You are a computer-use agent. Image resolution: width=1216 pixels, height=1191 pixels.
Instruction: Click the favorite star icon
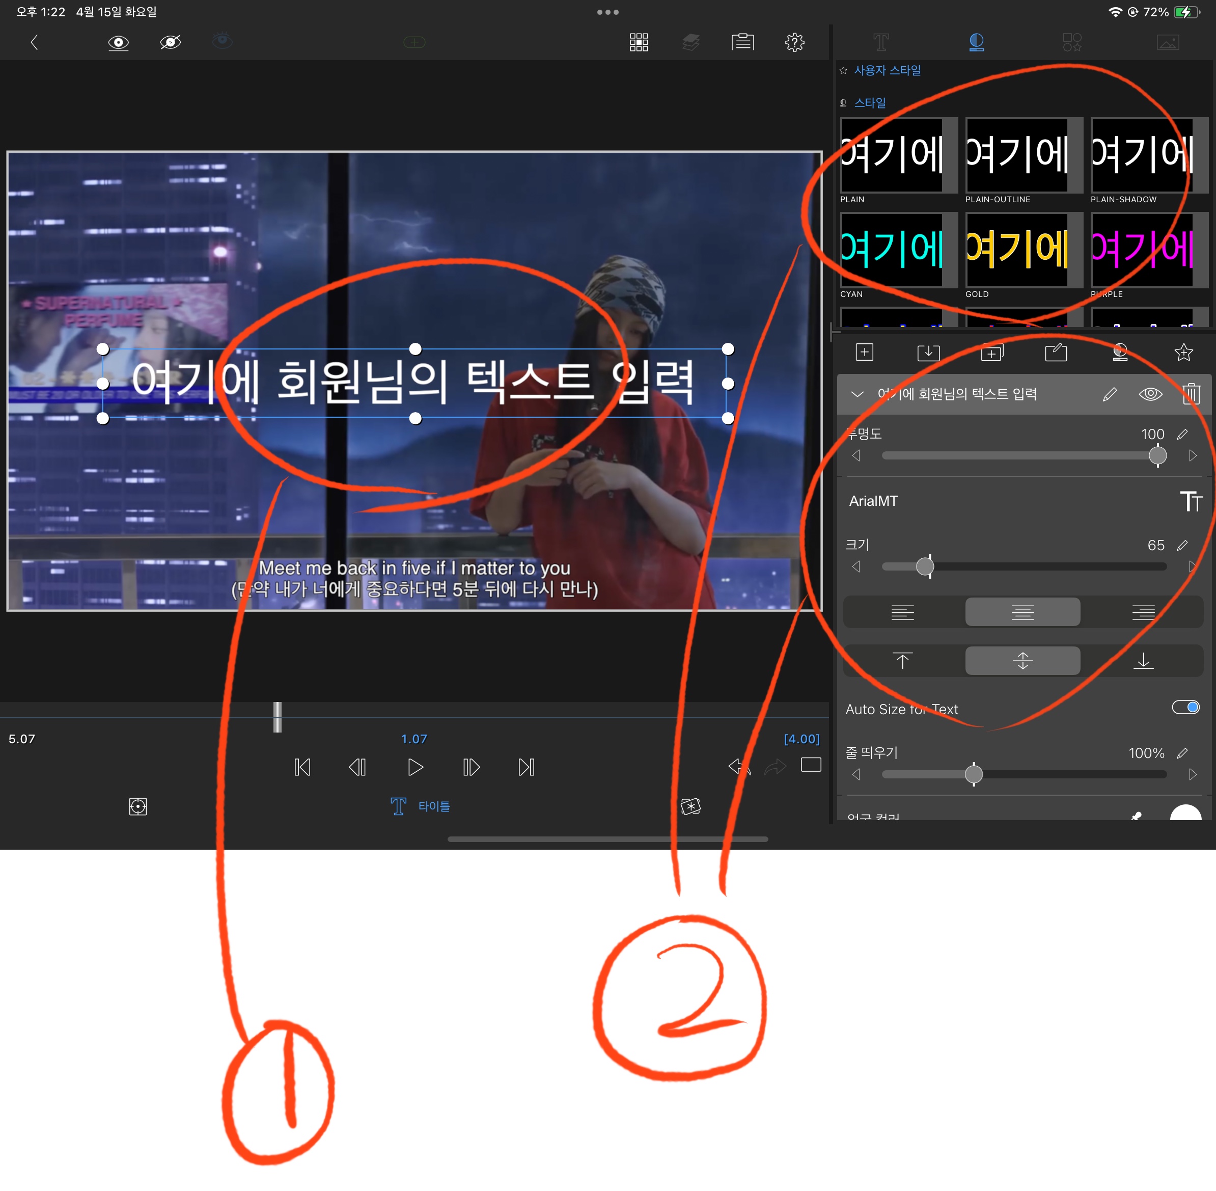click(x=1183, y=352)
